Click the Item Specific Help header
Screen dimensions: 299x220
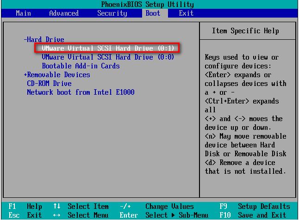tap(245, 31)
